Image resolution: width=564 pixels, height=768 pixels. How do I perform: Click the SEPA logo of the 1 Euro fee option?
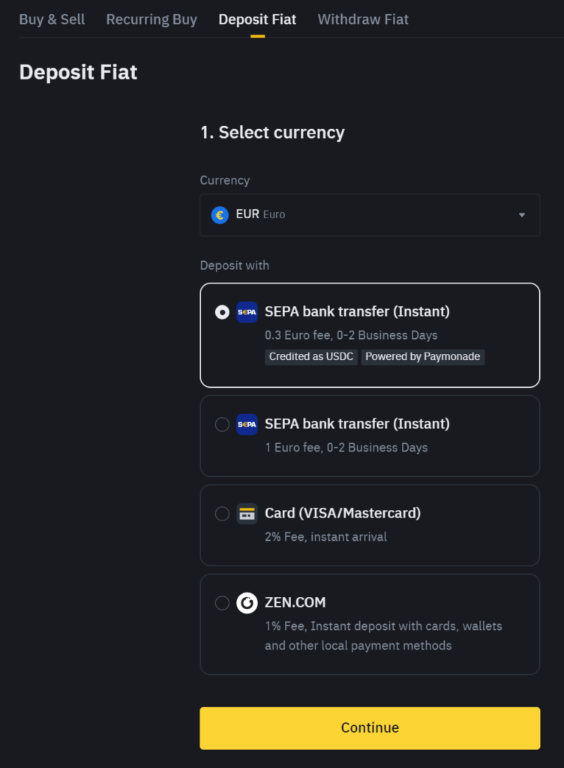[x=247, y=424]
